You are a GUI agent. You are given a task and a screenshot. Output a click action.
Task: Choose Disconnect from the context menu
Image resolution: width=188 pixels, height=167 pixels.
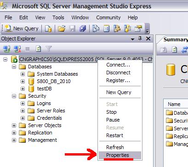click(120, 72)
